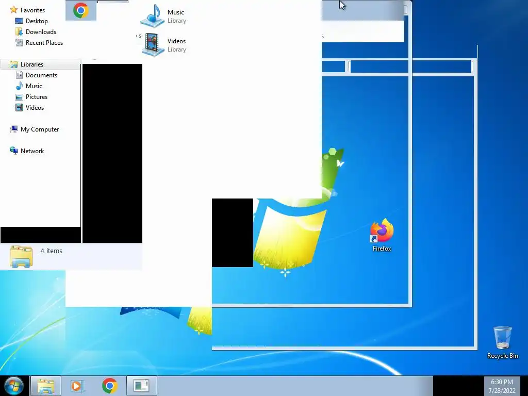Open the Recycle Bin on desktop
528x396 pixels.
502,342
